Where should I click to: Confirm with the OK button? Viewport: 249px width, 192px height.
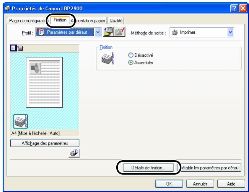[x=169, y=184]
